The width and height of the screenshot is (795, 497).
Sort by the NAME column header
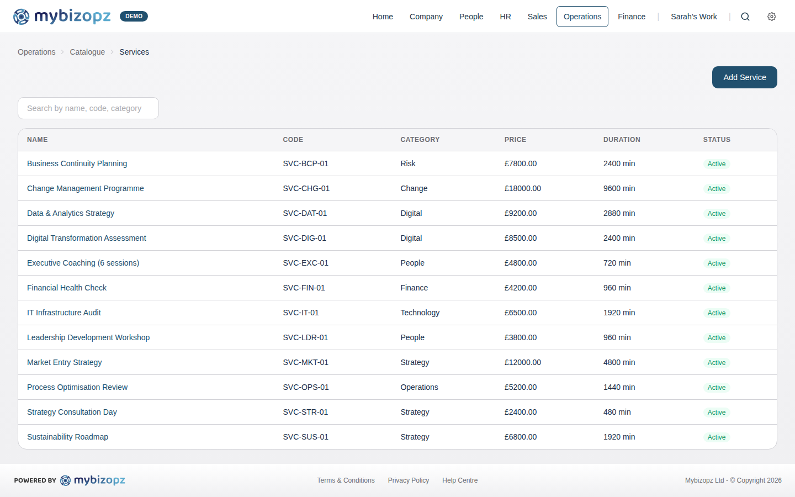click(x=38, y=140)
